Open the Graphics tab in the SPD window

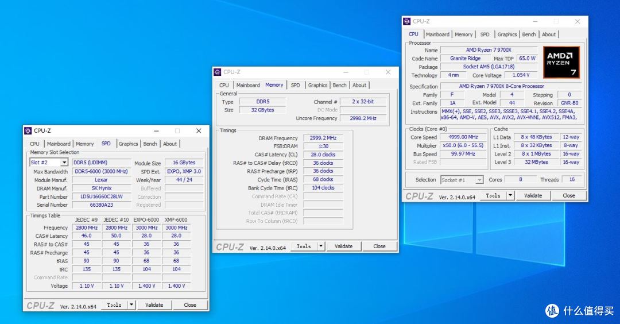point(128,144)
